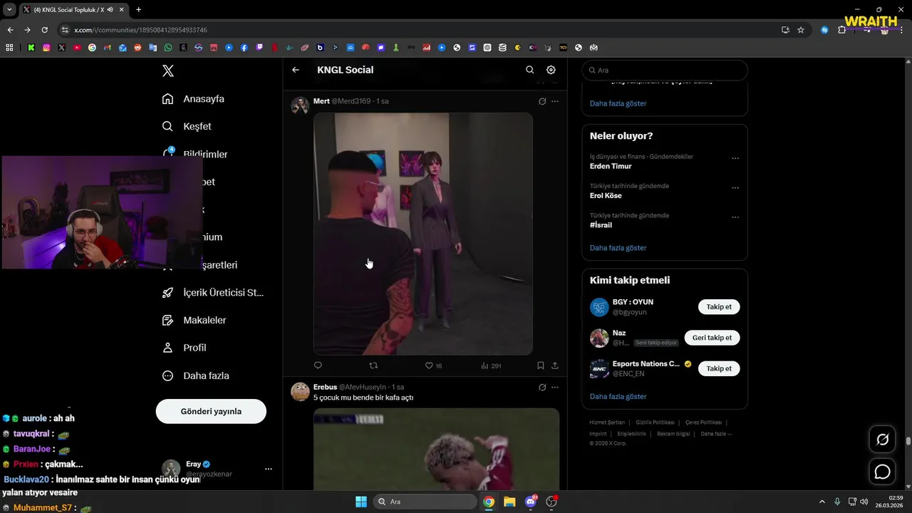Open the more options menu on Mert's post
This screenshot has height=513, width=912.
tap(555, 101)
